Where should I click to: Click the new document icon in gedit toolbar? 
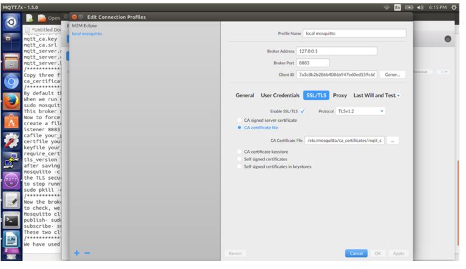(29, 18)
